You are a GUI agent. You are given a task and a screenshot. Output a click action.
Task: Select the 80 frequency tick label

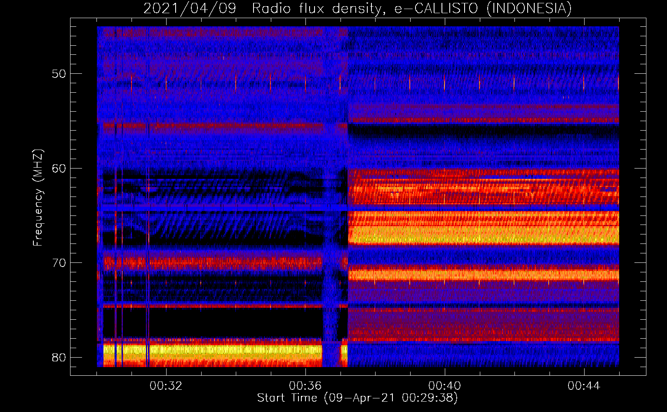(x=59, y=357)
